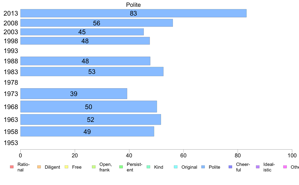299x185 pixels.
Task: Click the Polite chart title
Action: (x=133, y=5)
